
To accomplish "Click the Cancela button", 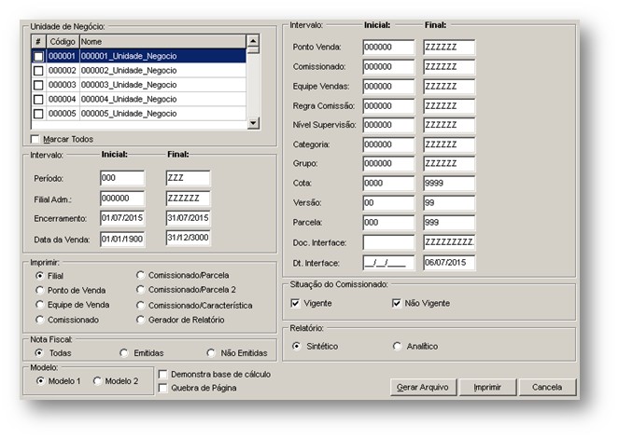I will [547, 388].
